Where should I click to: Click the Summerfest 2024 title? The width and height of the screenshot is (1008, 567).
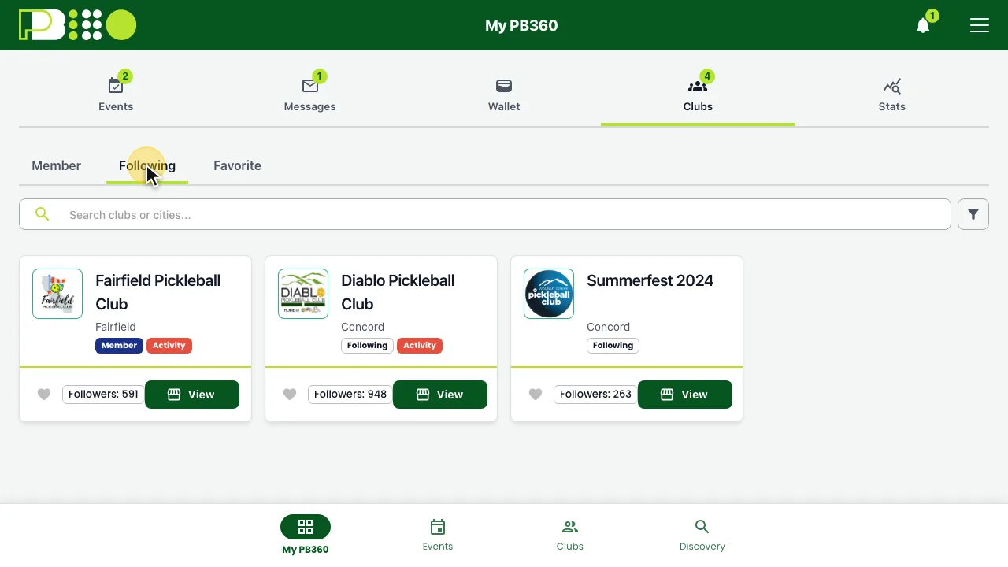click(x=650, y=280)
